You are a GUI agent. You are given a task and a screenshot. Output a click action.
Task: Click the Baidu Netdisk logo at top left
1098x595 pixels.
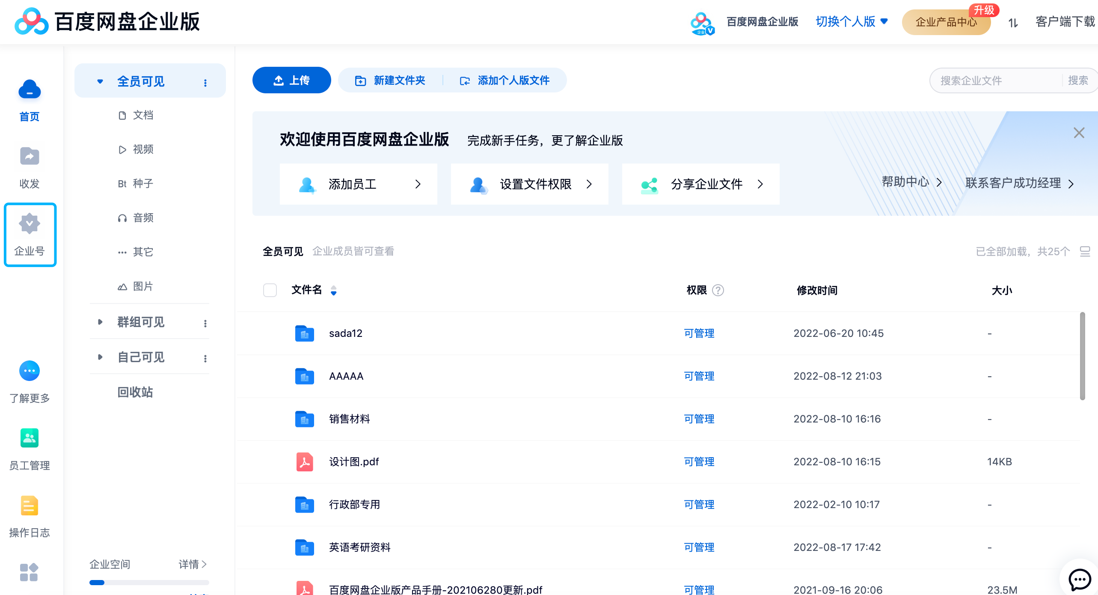[x=31, y=21]
